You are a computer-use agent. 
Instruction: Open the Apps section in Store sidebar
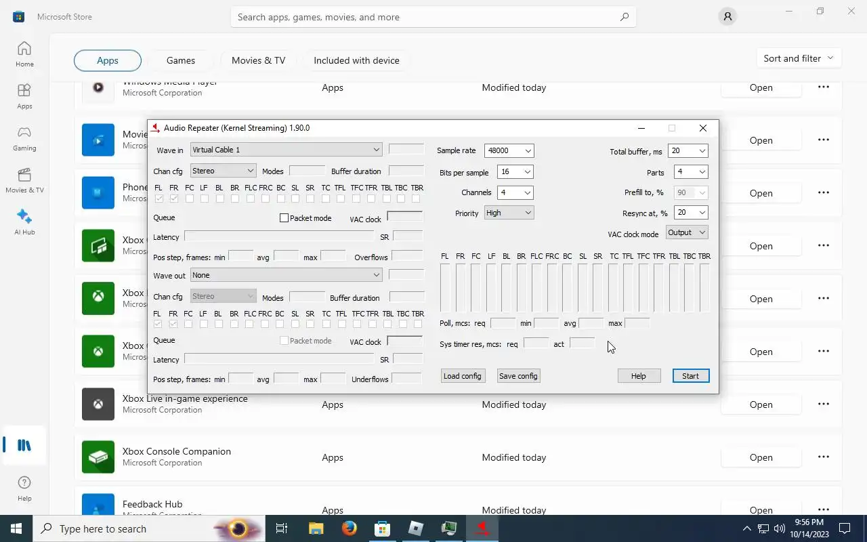[x=24, y=96]
